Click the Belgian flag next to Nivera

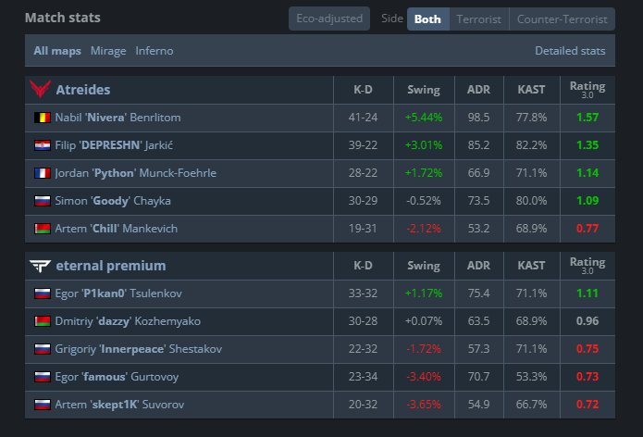click(43, 118)
